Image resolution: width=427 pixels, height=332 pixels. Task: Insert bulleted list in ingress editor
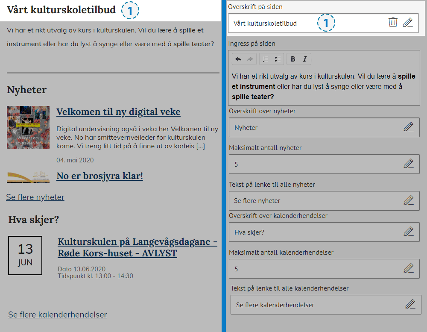click(x=278, y=59)
